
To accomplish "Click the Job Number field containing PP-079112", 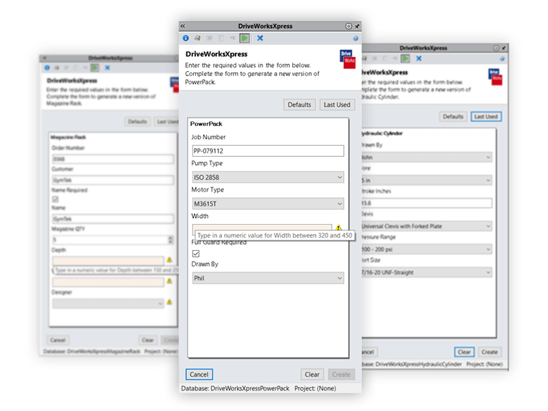I will click(268, 150).
